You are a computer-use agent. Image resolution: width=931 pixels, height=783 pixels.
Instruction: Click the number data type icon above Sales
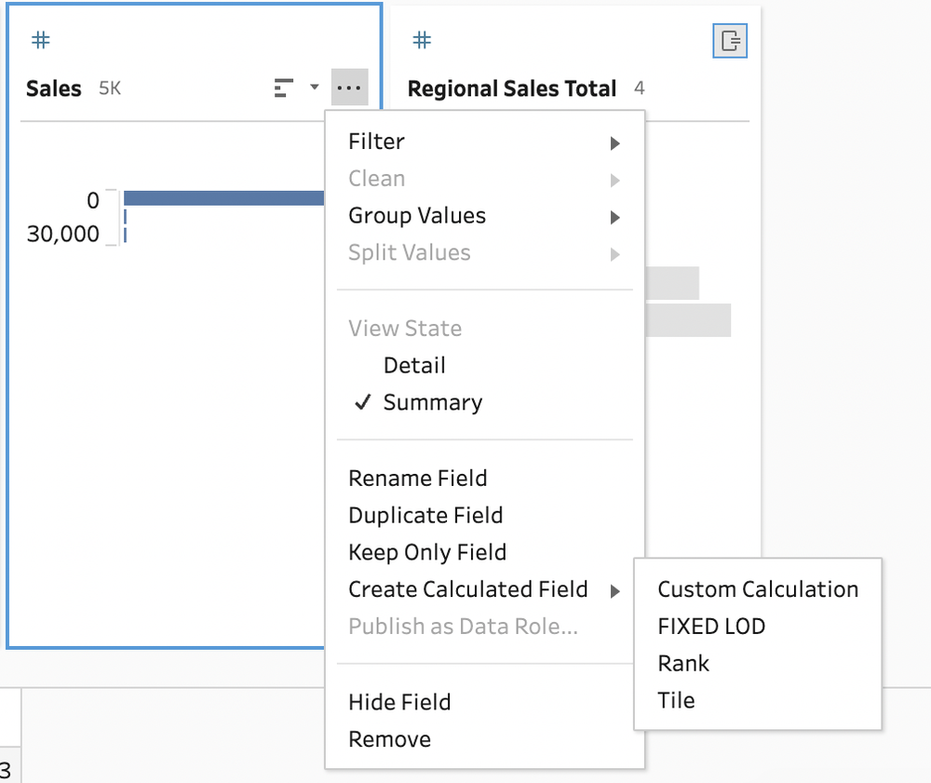pyautogui.click(x=41, y=40)
